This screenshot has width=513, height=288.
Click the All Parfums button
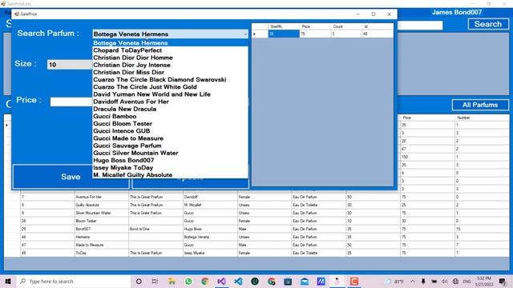click(x=480, y=105)
